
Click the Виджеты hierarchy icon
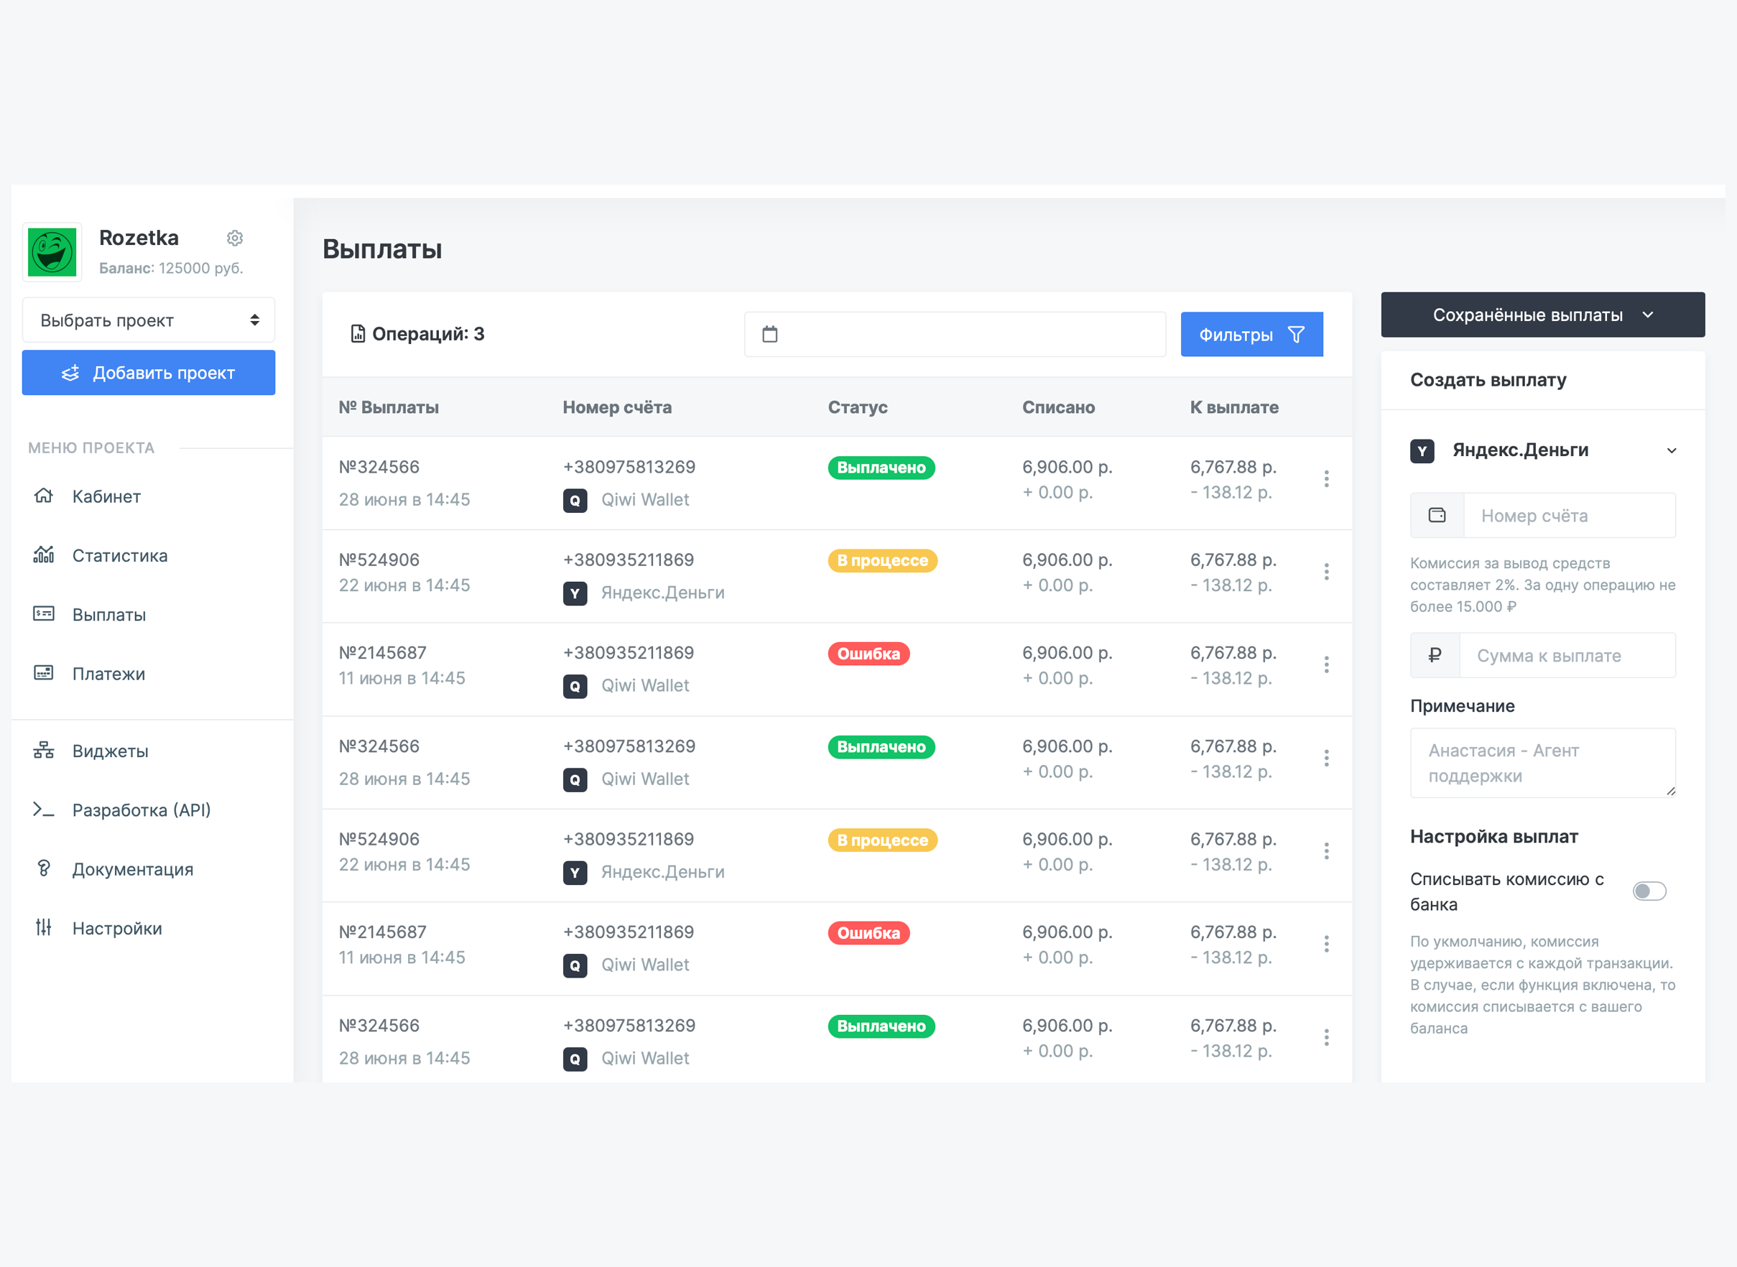click(x=44, y=750)
